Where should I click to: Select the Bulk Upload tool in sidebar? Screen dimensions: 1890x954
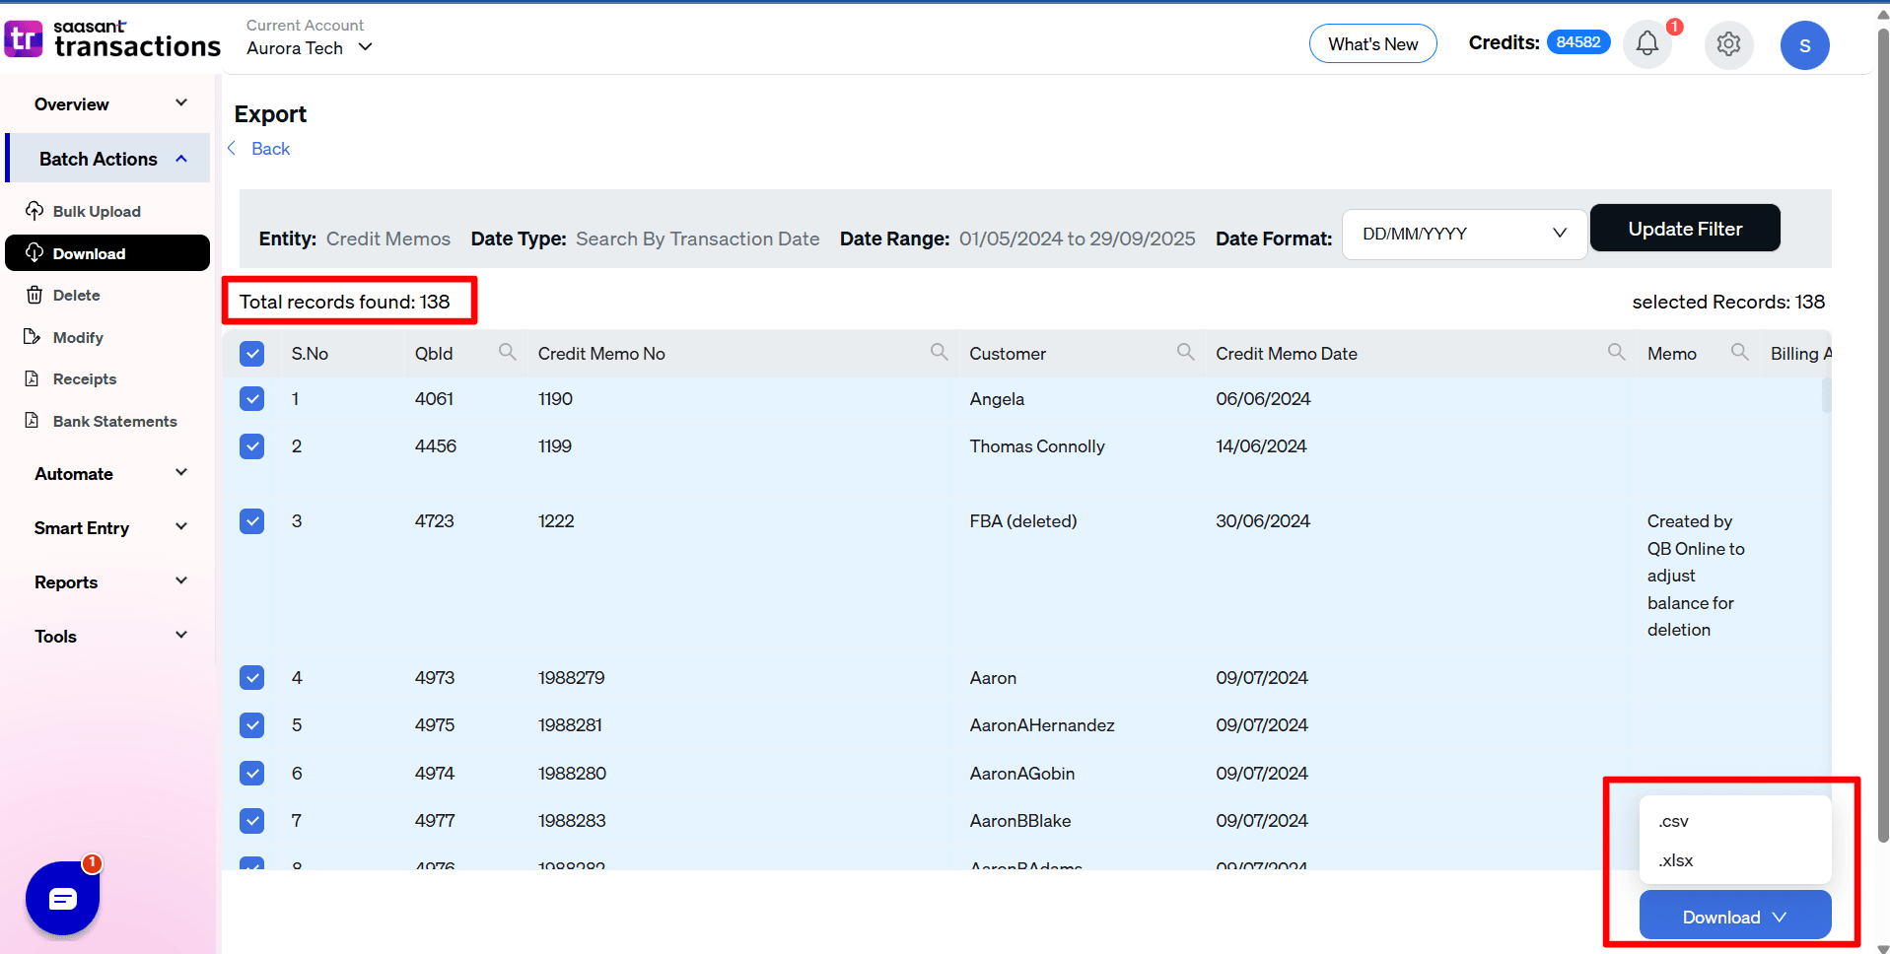click(96, 211)
